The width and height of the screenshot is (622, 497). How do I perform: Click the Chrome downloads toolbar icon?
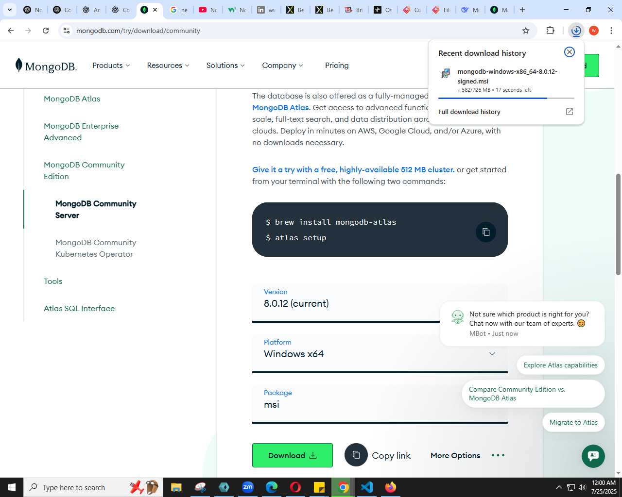coord(576,31)
